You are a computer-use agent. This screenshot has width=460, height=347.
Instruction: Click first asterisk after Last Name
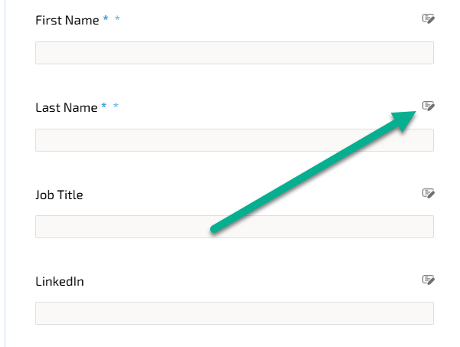click(x=104, y=106)
